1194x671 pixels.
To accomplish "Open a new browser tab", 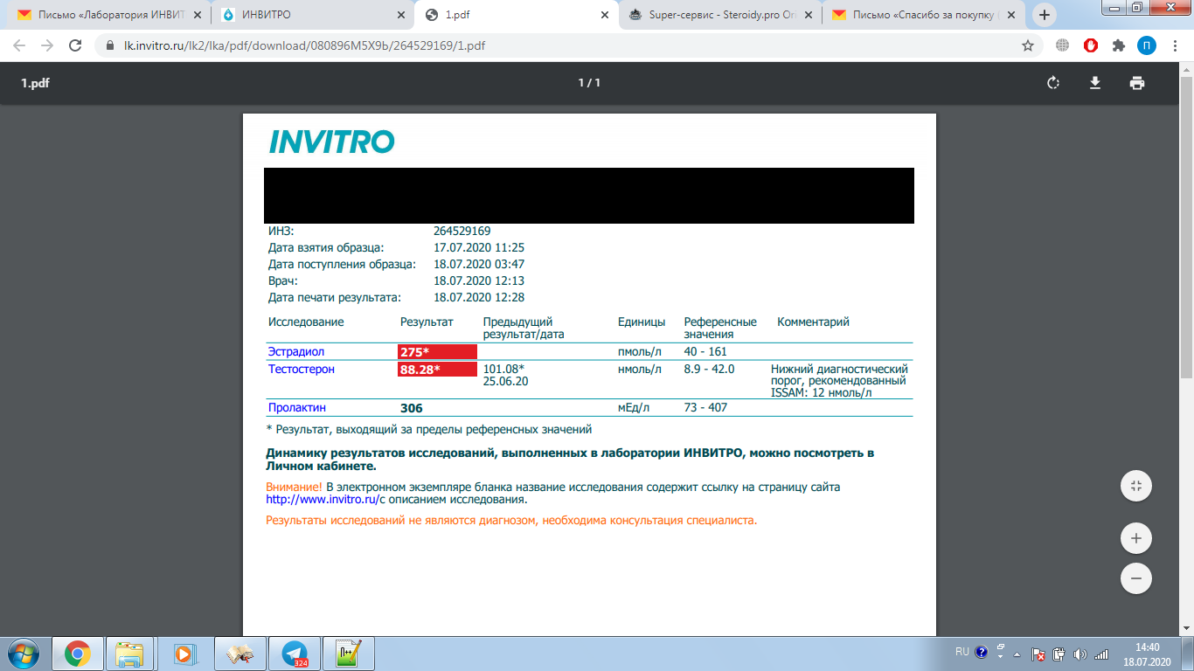I will click(x=1044, y=15).
